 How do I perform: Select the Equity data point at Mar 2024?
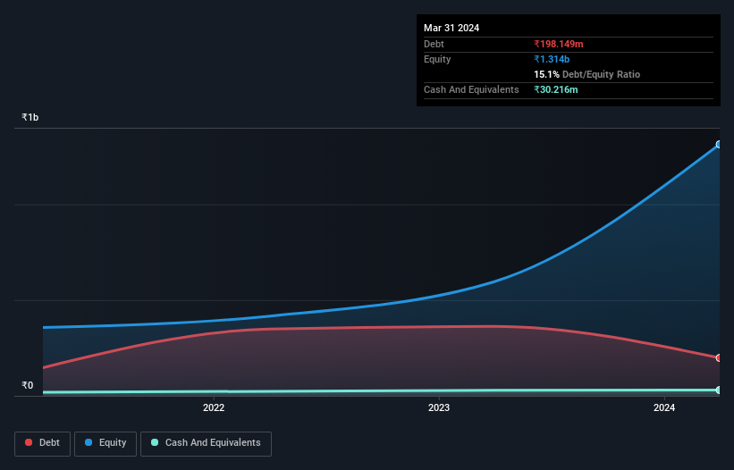(719, 145)
